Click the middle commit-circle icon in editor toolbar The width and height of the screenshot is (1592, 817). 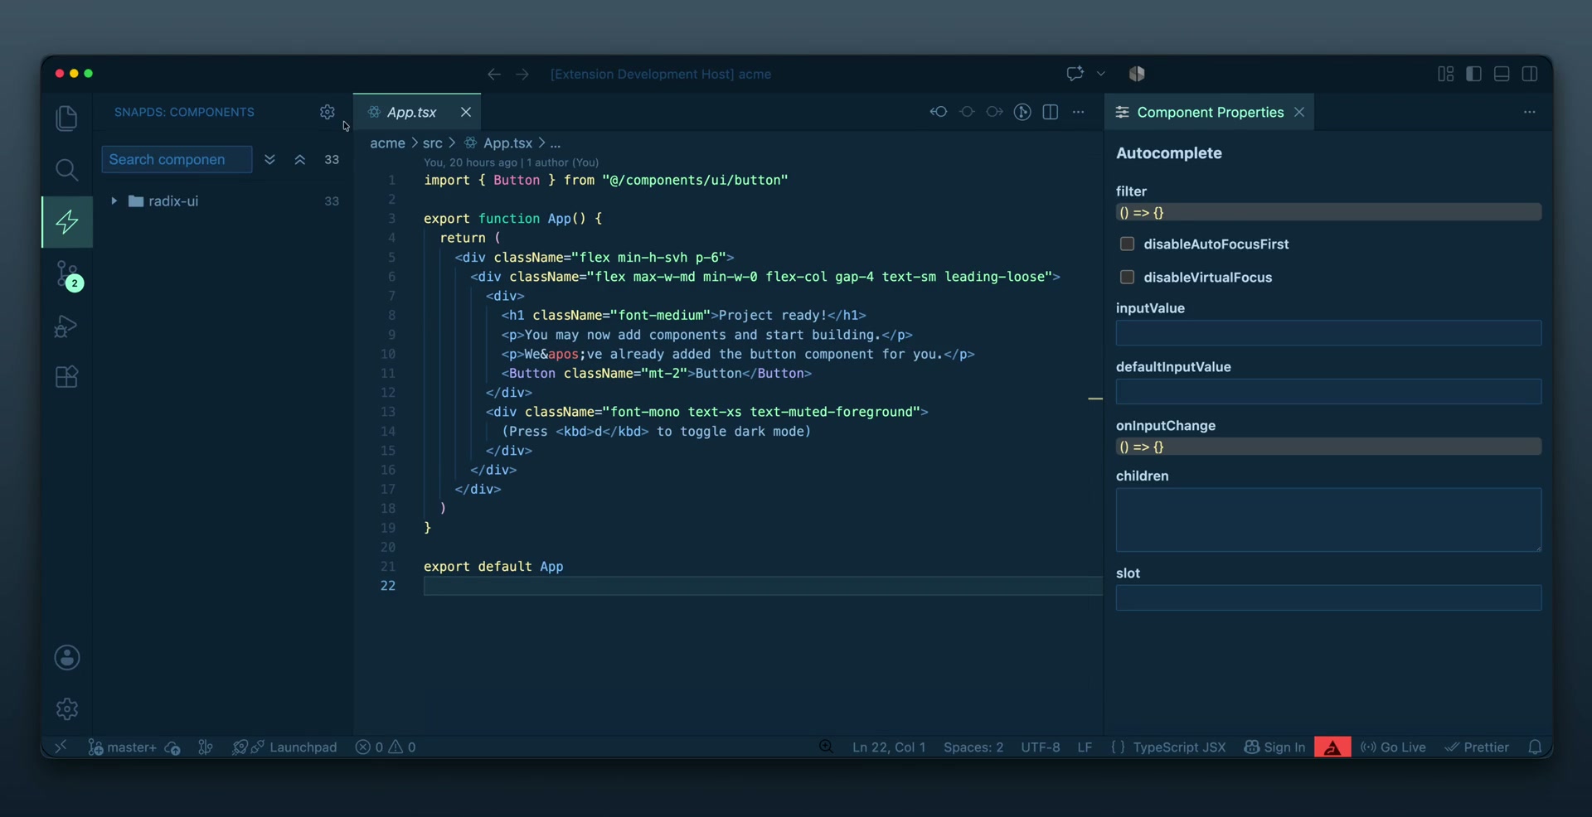click(x=967, y=112)
